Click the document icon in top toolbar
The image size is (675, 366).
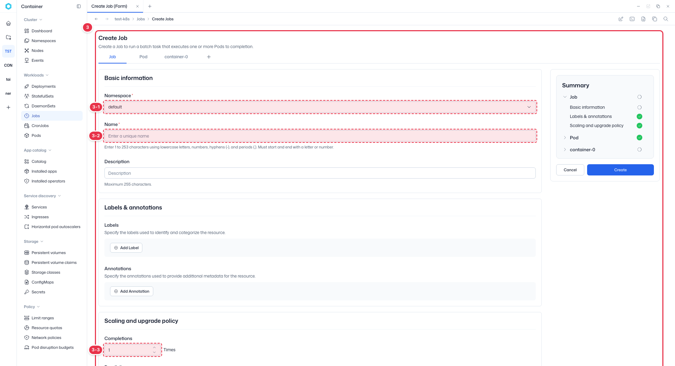(643, 19)
